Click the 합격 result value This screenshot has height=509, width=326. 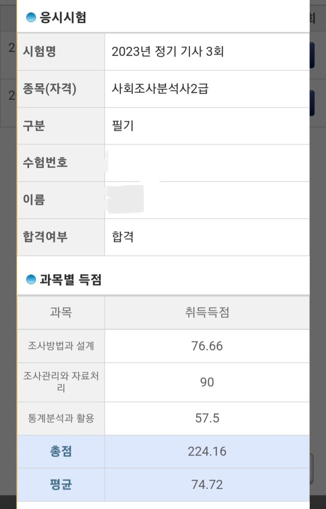pyautogui.click(x=123, y=237)
